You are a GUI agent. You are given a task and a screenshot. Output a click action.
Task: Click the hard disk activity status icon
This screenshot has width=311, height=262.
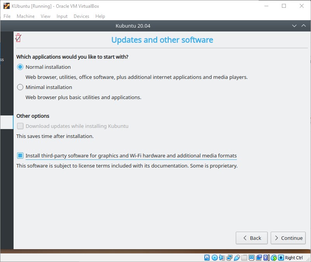207,258
